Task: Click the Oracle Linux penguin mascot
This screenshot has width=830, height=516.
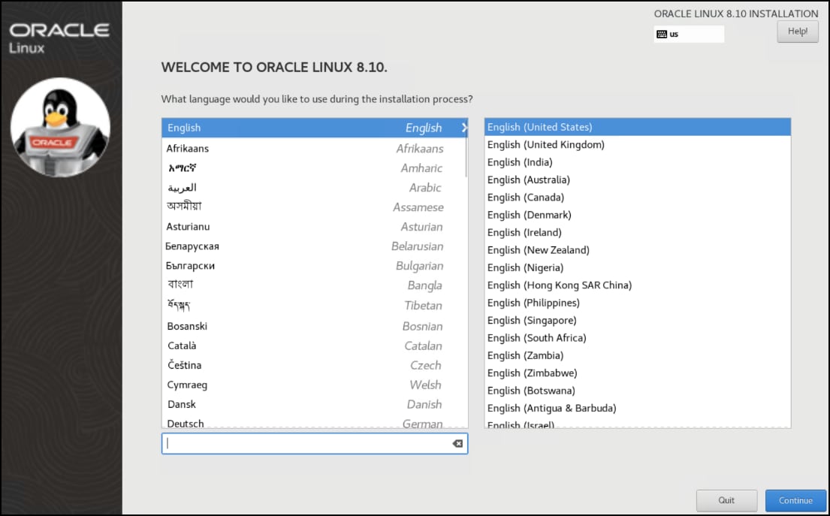Action: pyautogui.click(x=60, y=127)
